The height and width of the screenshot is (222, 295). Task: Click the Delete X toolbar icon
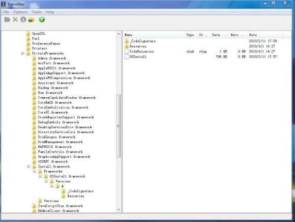pos(15,20)
